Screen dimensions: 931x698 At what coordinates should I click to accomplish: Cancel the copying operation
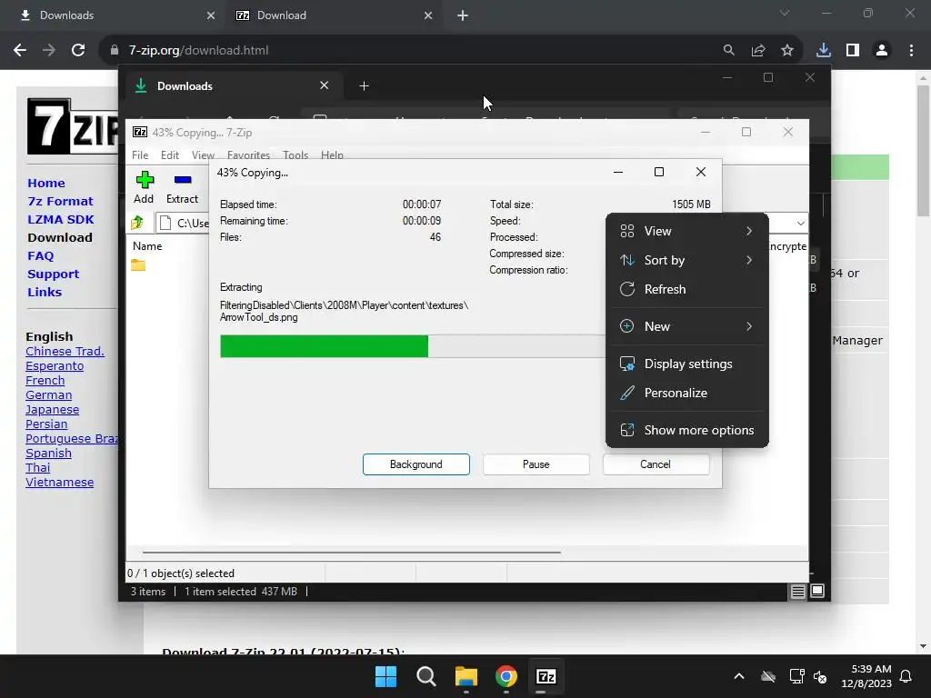pos(656,464)
